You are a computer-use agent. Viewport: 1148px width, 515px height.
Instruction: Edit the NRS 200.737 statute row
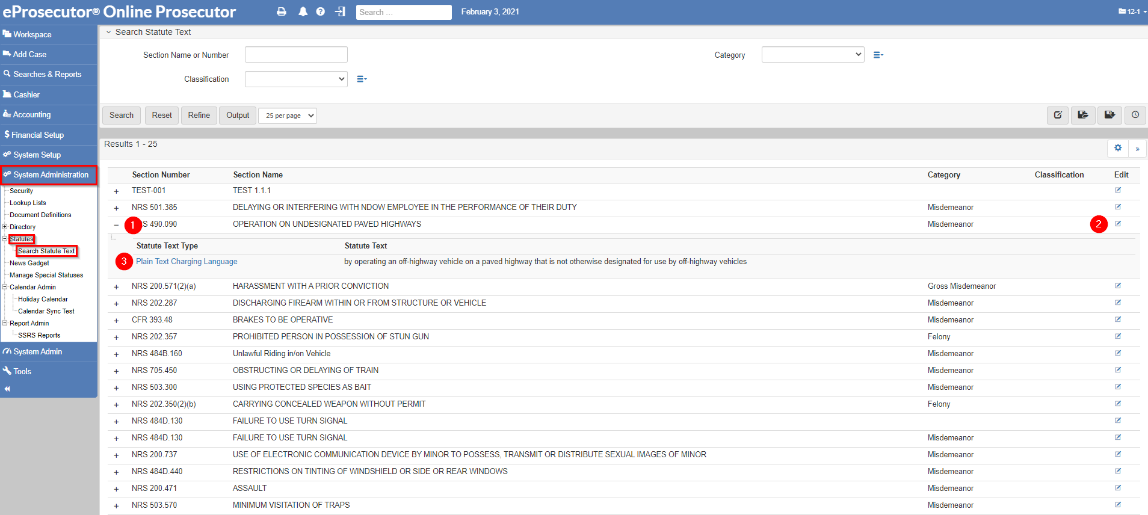tap(1118, 454)
